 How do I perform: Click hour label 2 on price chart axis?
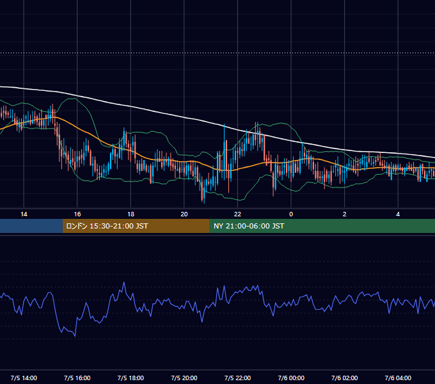(x=345, y=214)
